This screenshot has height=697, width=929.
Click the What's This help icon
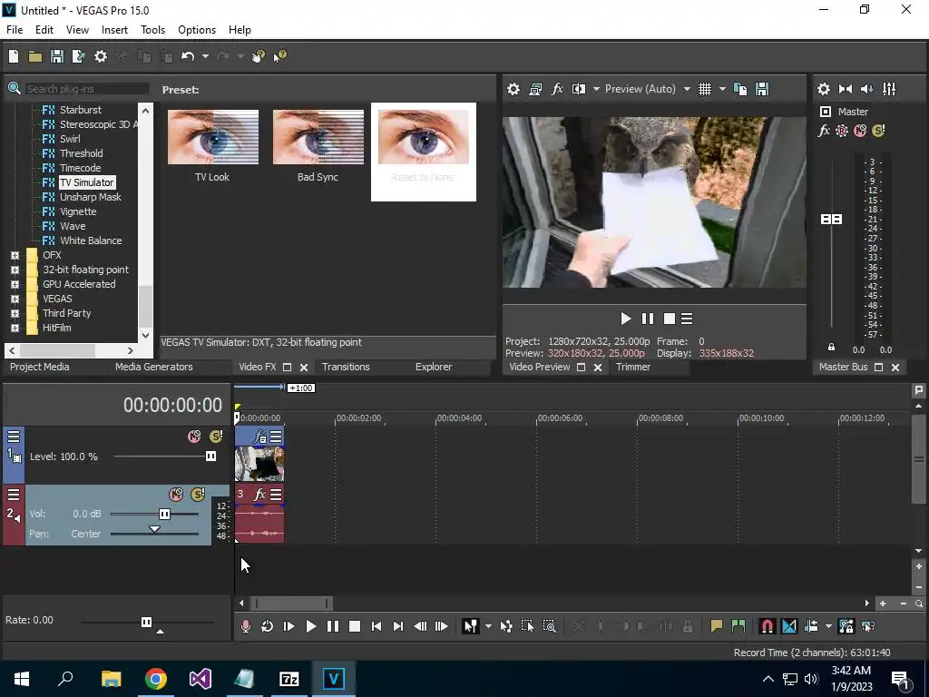click(279, 56)
